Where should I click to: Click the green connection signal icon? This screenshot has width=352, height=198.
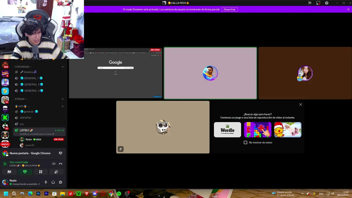point(5,164)
